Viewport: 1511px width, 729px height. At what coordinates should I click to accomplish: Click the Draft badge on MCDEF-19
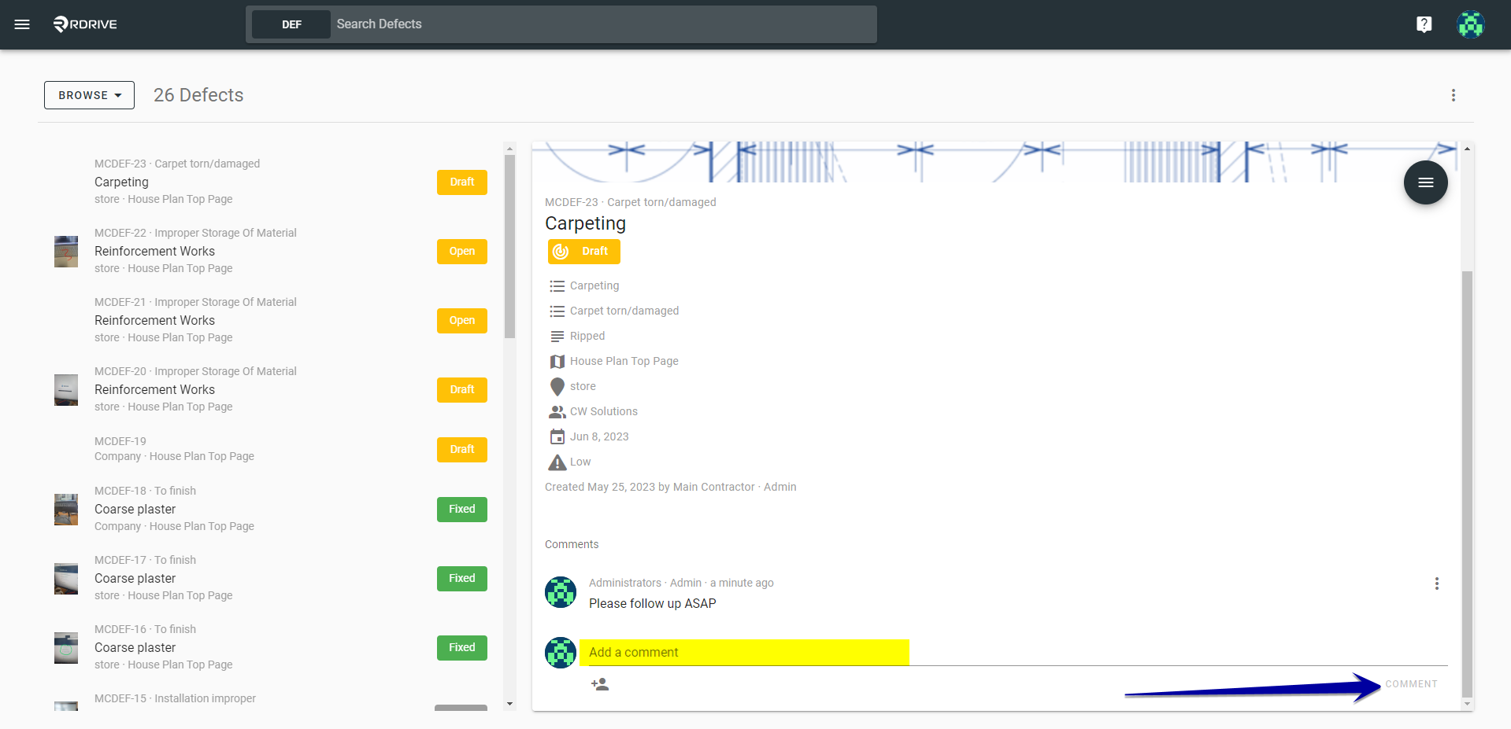point(462,450)
